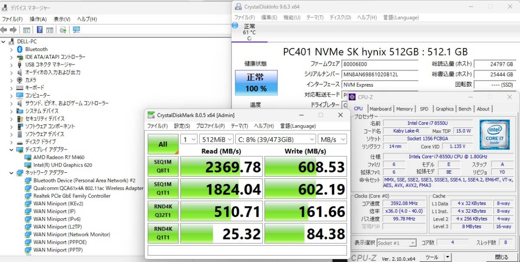
Task: Toggle the action pane toolbar icon
Action: coord(50,30)
